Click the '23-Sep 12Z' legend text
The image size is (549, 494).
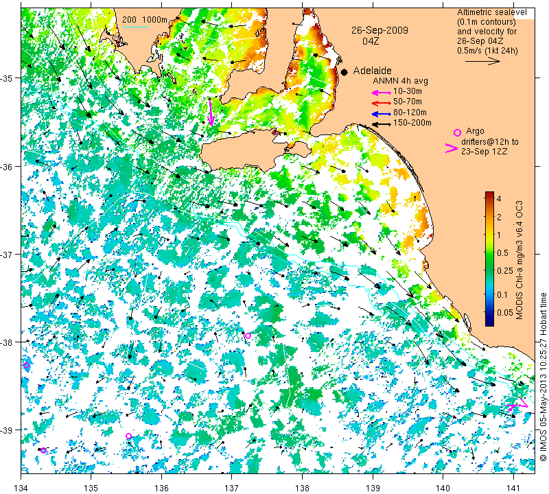tap(484, 152)
